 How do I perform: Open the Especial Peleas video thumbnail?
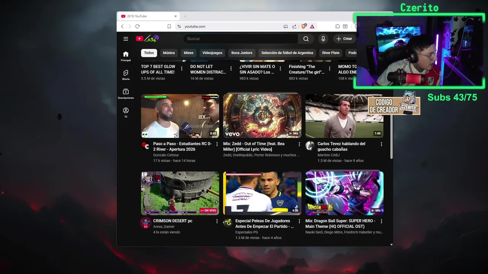[x=262, y=193]
